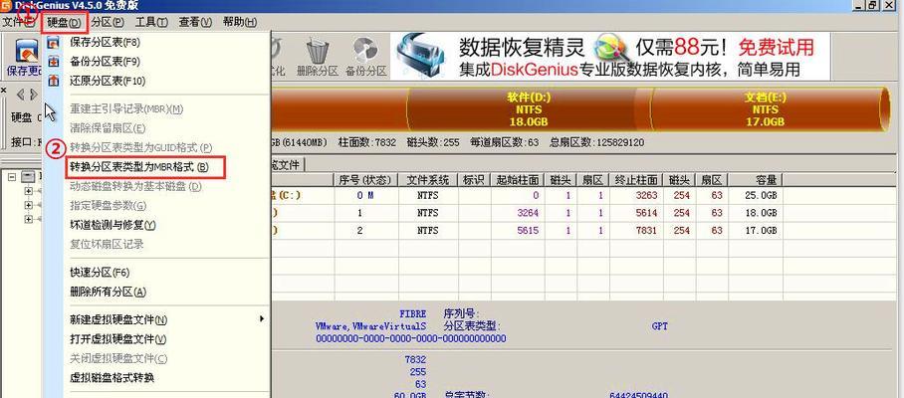Expand the second partition tree node
904x398 pixels.
(x=28, y=205)
